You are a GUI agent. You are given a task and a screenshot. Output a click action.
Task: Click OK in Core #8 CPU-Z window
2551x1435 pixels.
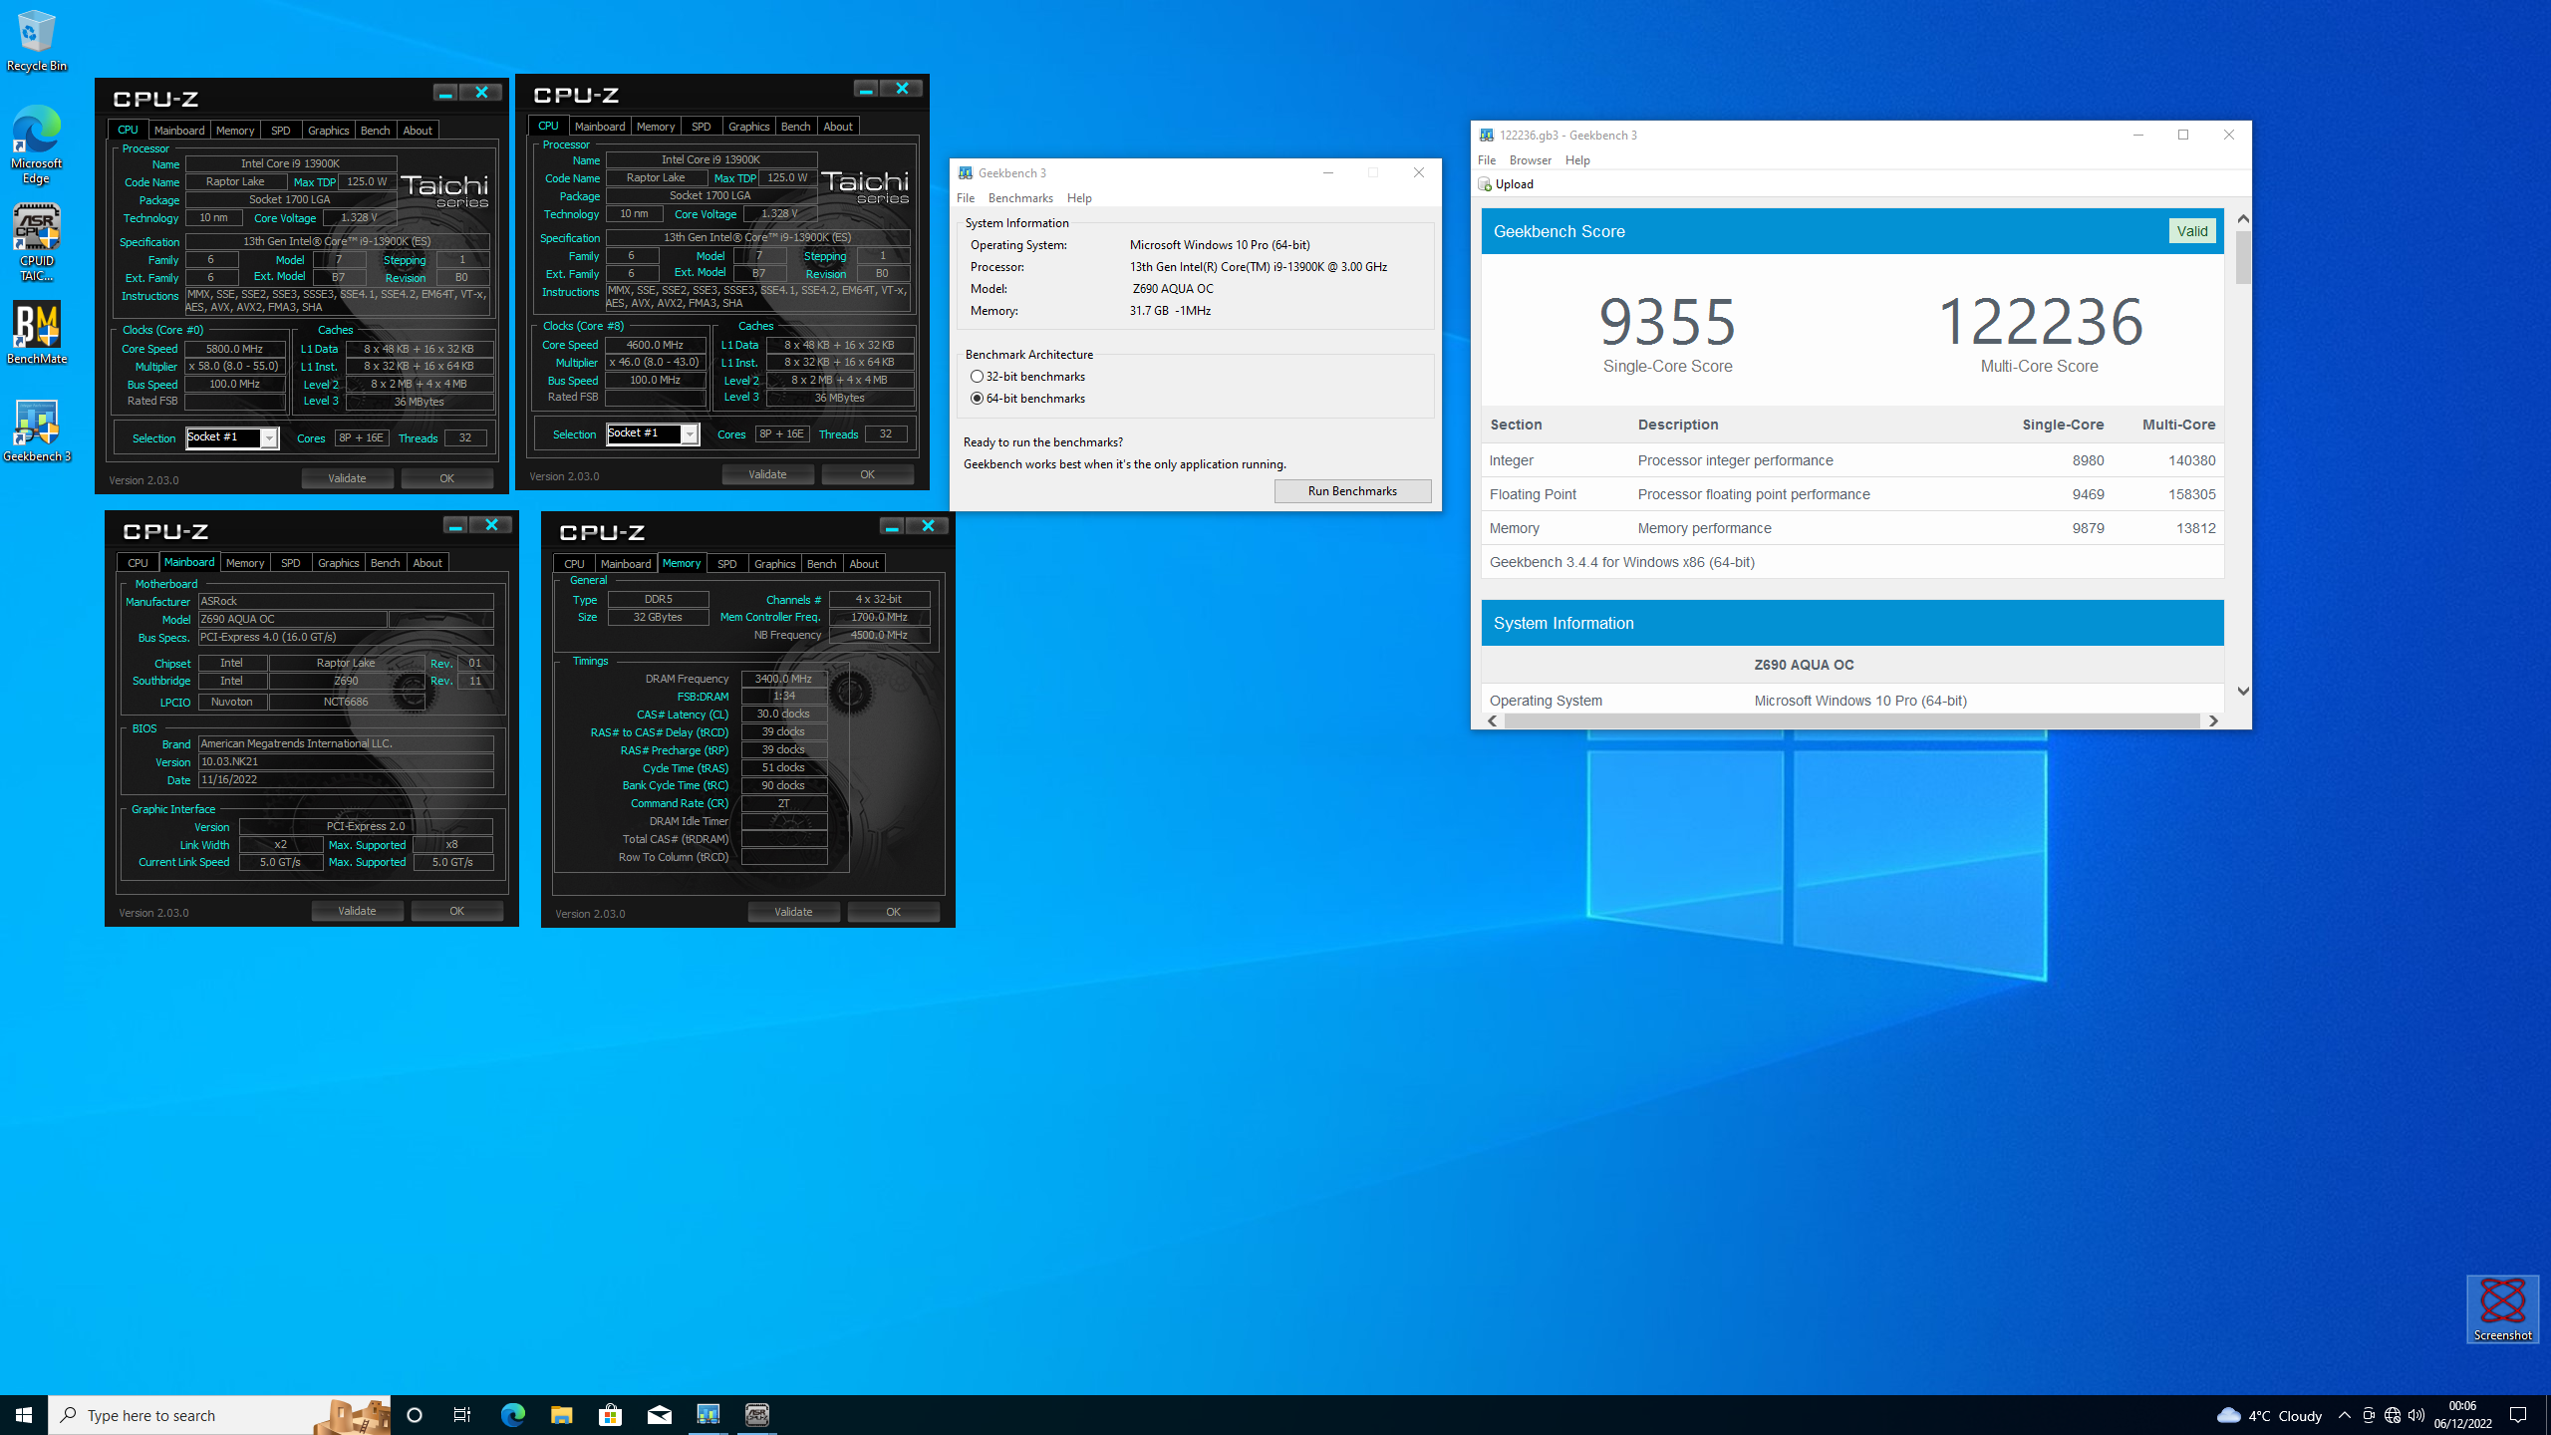tap(868, 474)
